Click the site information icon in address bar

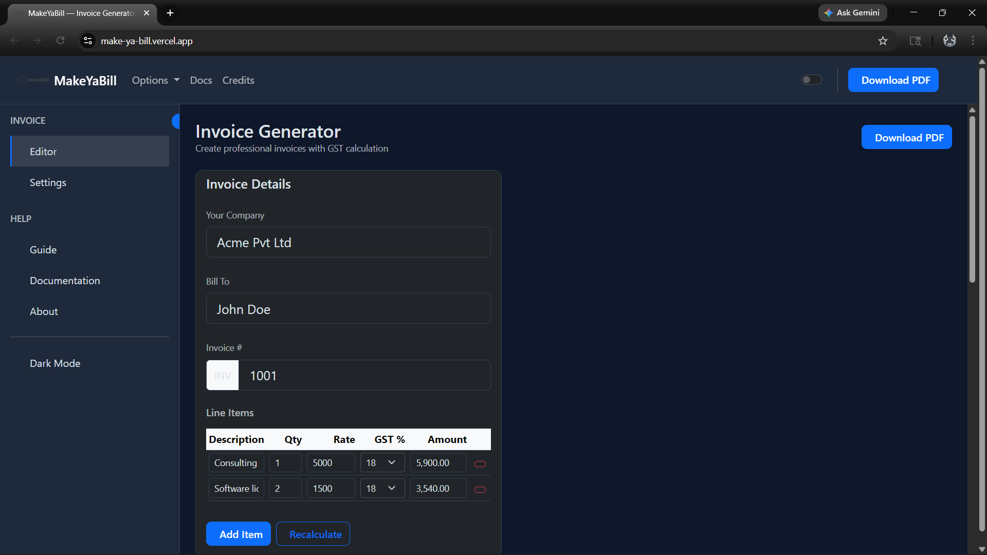[88, 41]
